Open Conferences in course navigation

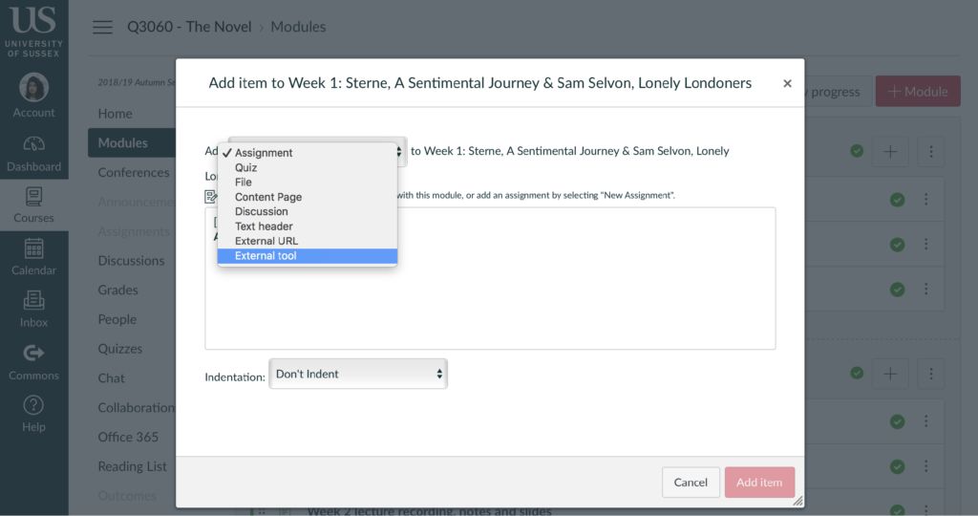coord(133,172)
